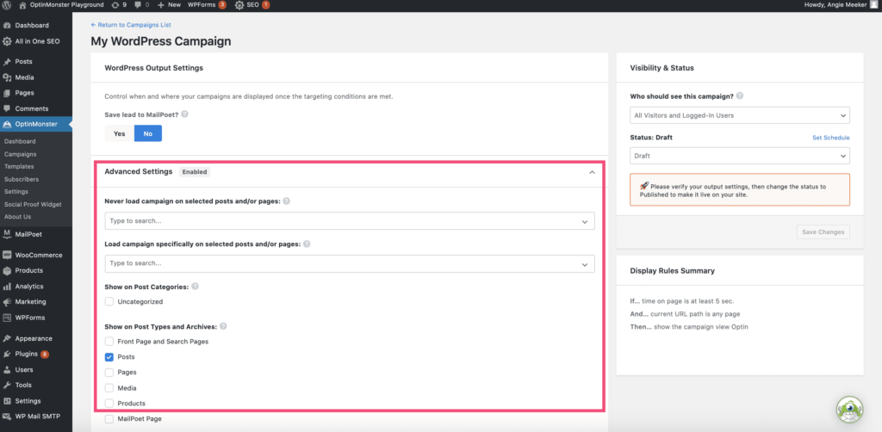Click the MailPoet M icon in the sidebar
The image size is (882, 432).
tap(7, 234)
